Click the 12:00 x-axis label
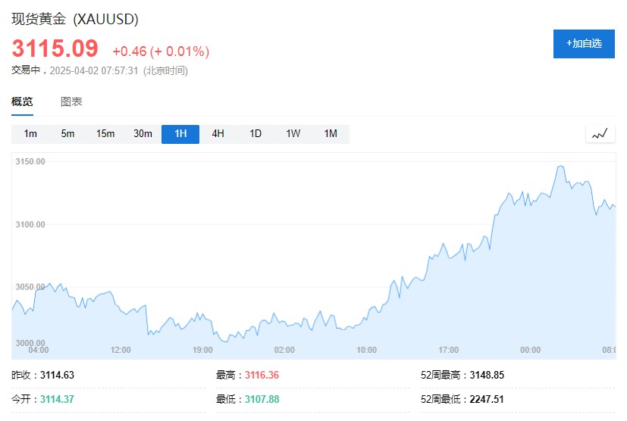This screenshot has width=627, height=421. (121, 350)
